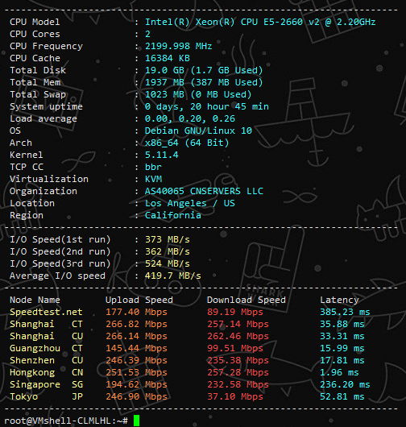Click the Hongkong CN latency 1.96 ms

pyautogui.click(x=339, y=372)
